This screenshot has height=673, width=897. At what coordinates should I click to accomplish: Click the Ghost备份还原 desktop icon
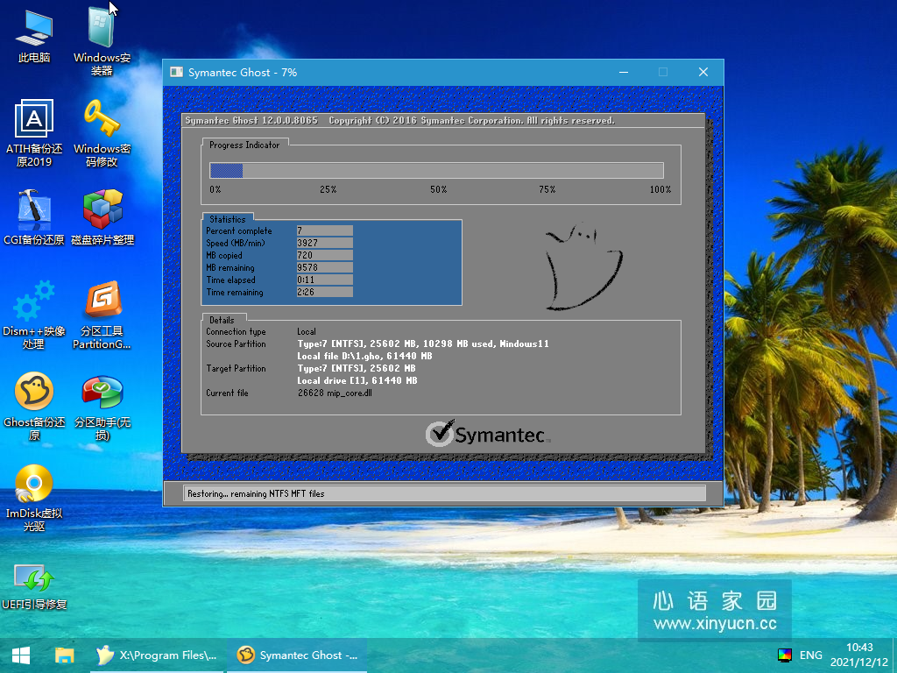[x=34, y=407]
